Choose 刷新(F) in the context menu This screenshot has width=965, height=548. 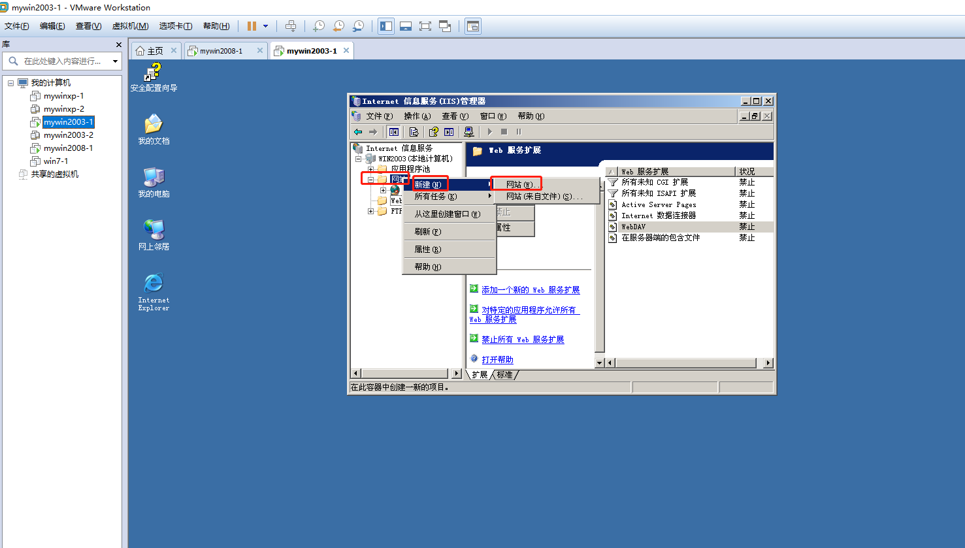[x=449, y=232]
